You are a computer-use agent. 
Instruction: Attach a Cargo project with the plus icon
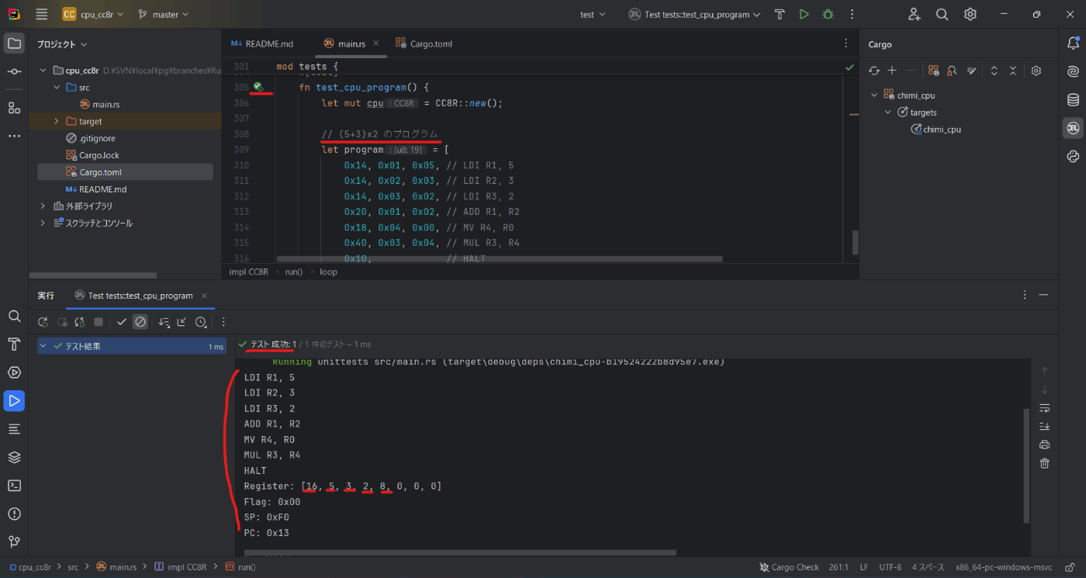tap(892, 71)
